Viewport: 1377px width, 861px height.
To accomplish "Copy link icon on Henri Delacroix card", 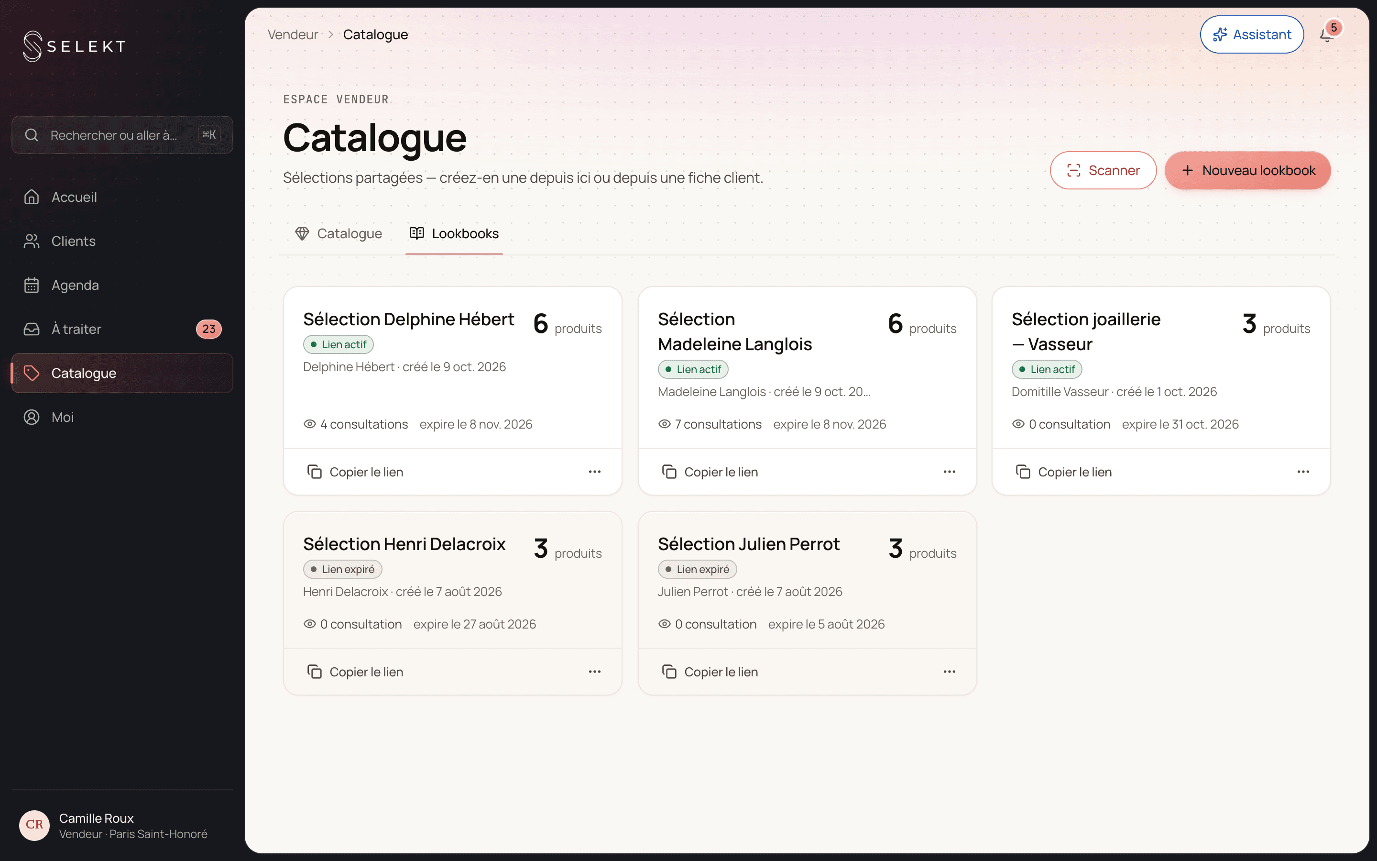I will pyautogui.click(x=315, y=672).
